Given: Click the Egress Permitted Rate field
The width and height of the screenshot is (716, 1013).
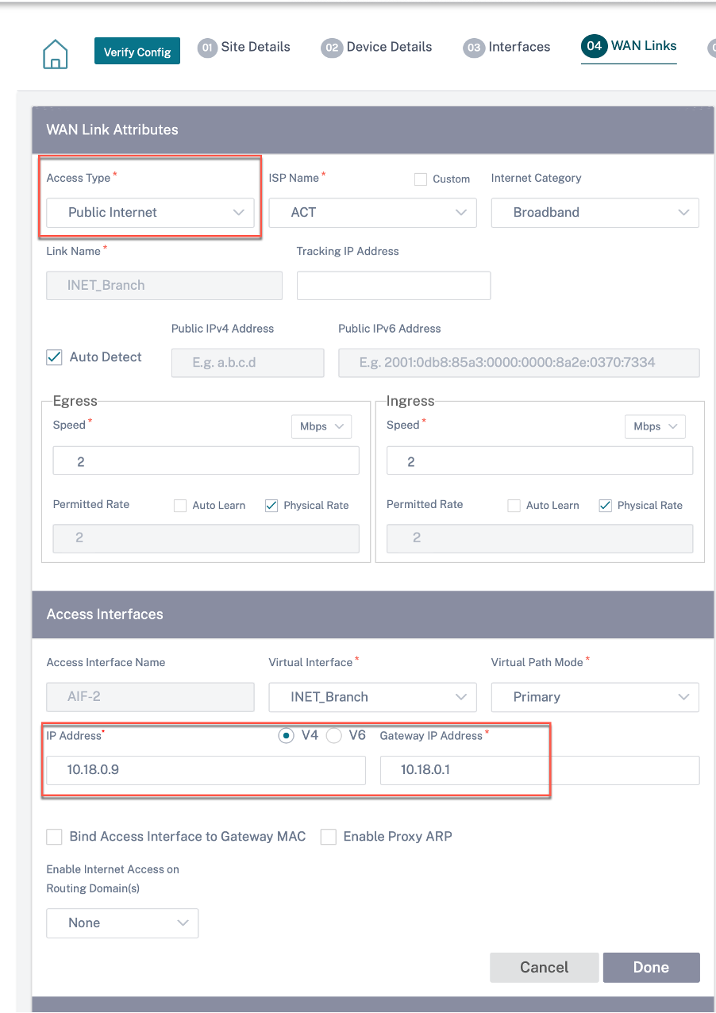Looking at the screenshot, I should click(x=206, y=538).
